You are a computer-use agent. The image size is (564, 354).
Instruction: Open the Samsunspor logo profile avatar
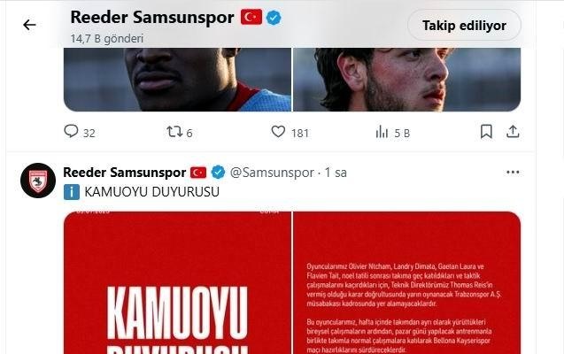[x=38, y=181]
